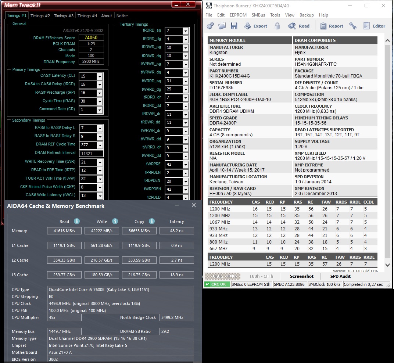394x363 pixels.
Task: Click the Thaiphoon Burner scrollbar down arrow
Action: coord(387,265)
